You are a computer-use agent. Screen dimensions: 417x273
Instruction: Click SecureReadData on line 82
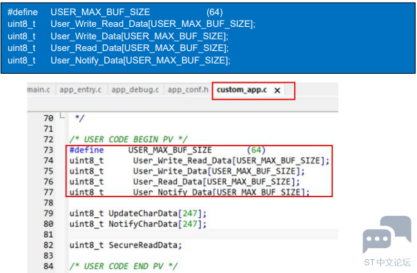pos(143,245)
